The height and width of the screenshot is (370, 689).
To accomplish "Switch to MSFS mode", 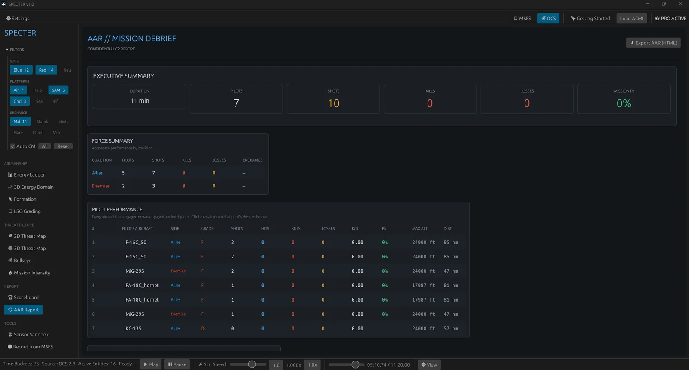I will coord(522,19).
